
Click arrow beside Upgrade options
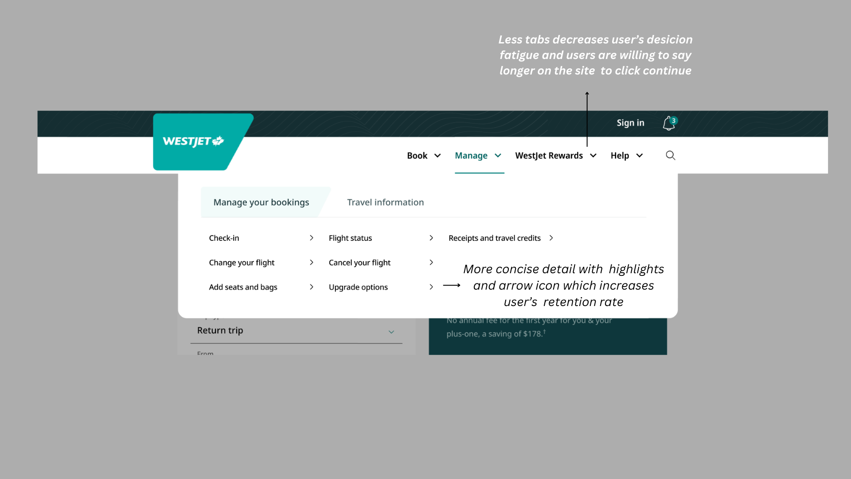pyautogui.click(x=431, y=287)
